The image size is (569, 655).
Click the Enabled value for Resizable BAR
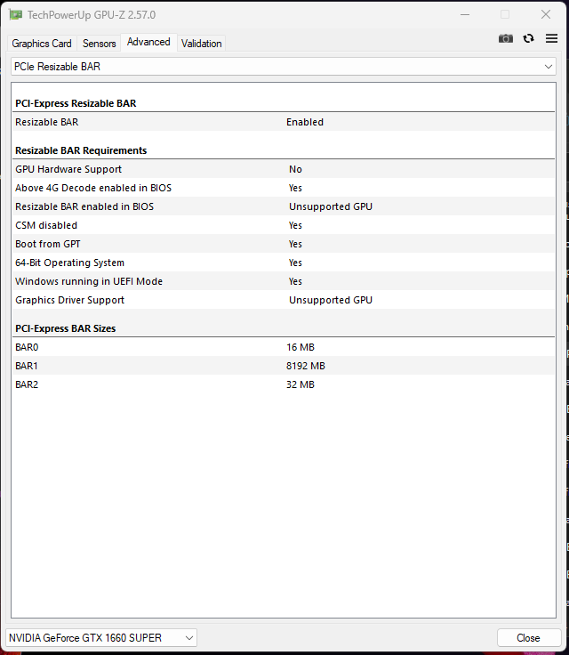coord(305,122)
